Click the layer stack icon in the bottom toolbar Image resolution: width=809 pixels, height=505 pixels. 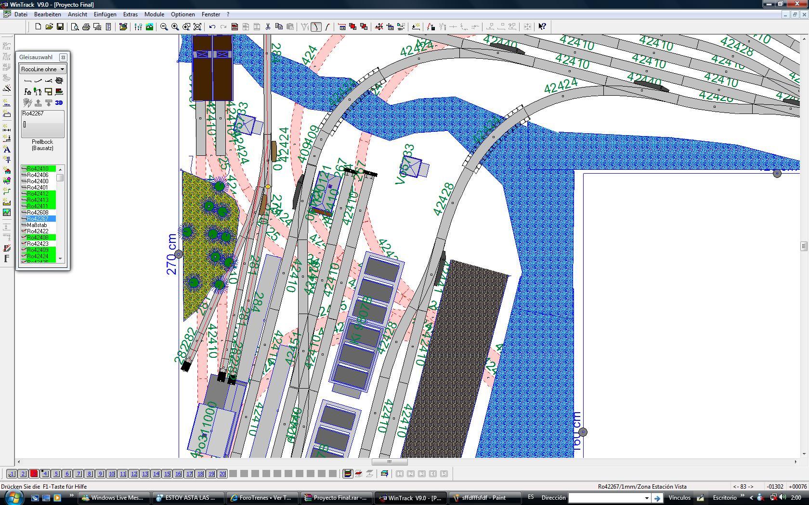click(x=347, y=474)
